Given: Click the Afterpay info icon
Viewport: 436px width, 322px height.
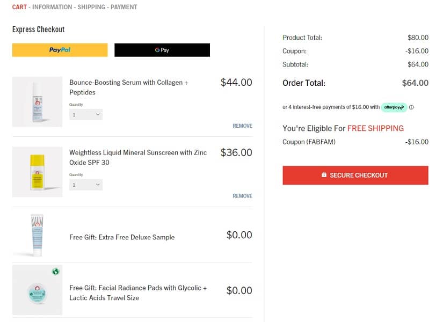Looking at the screenshot, I should tap(412, 107).
